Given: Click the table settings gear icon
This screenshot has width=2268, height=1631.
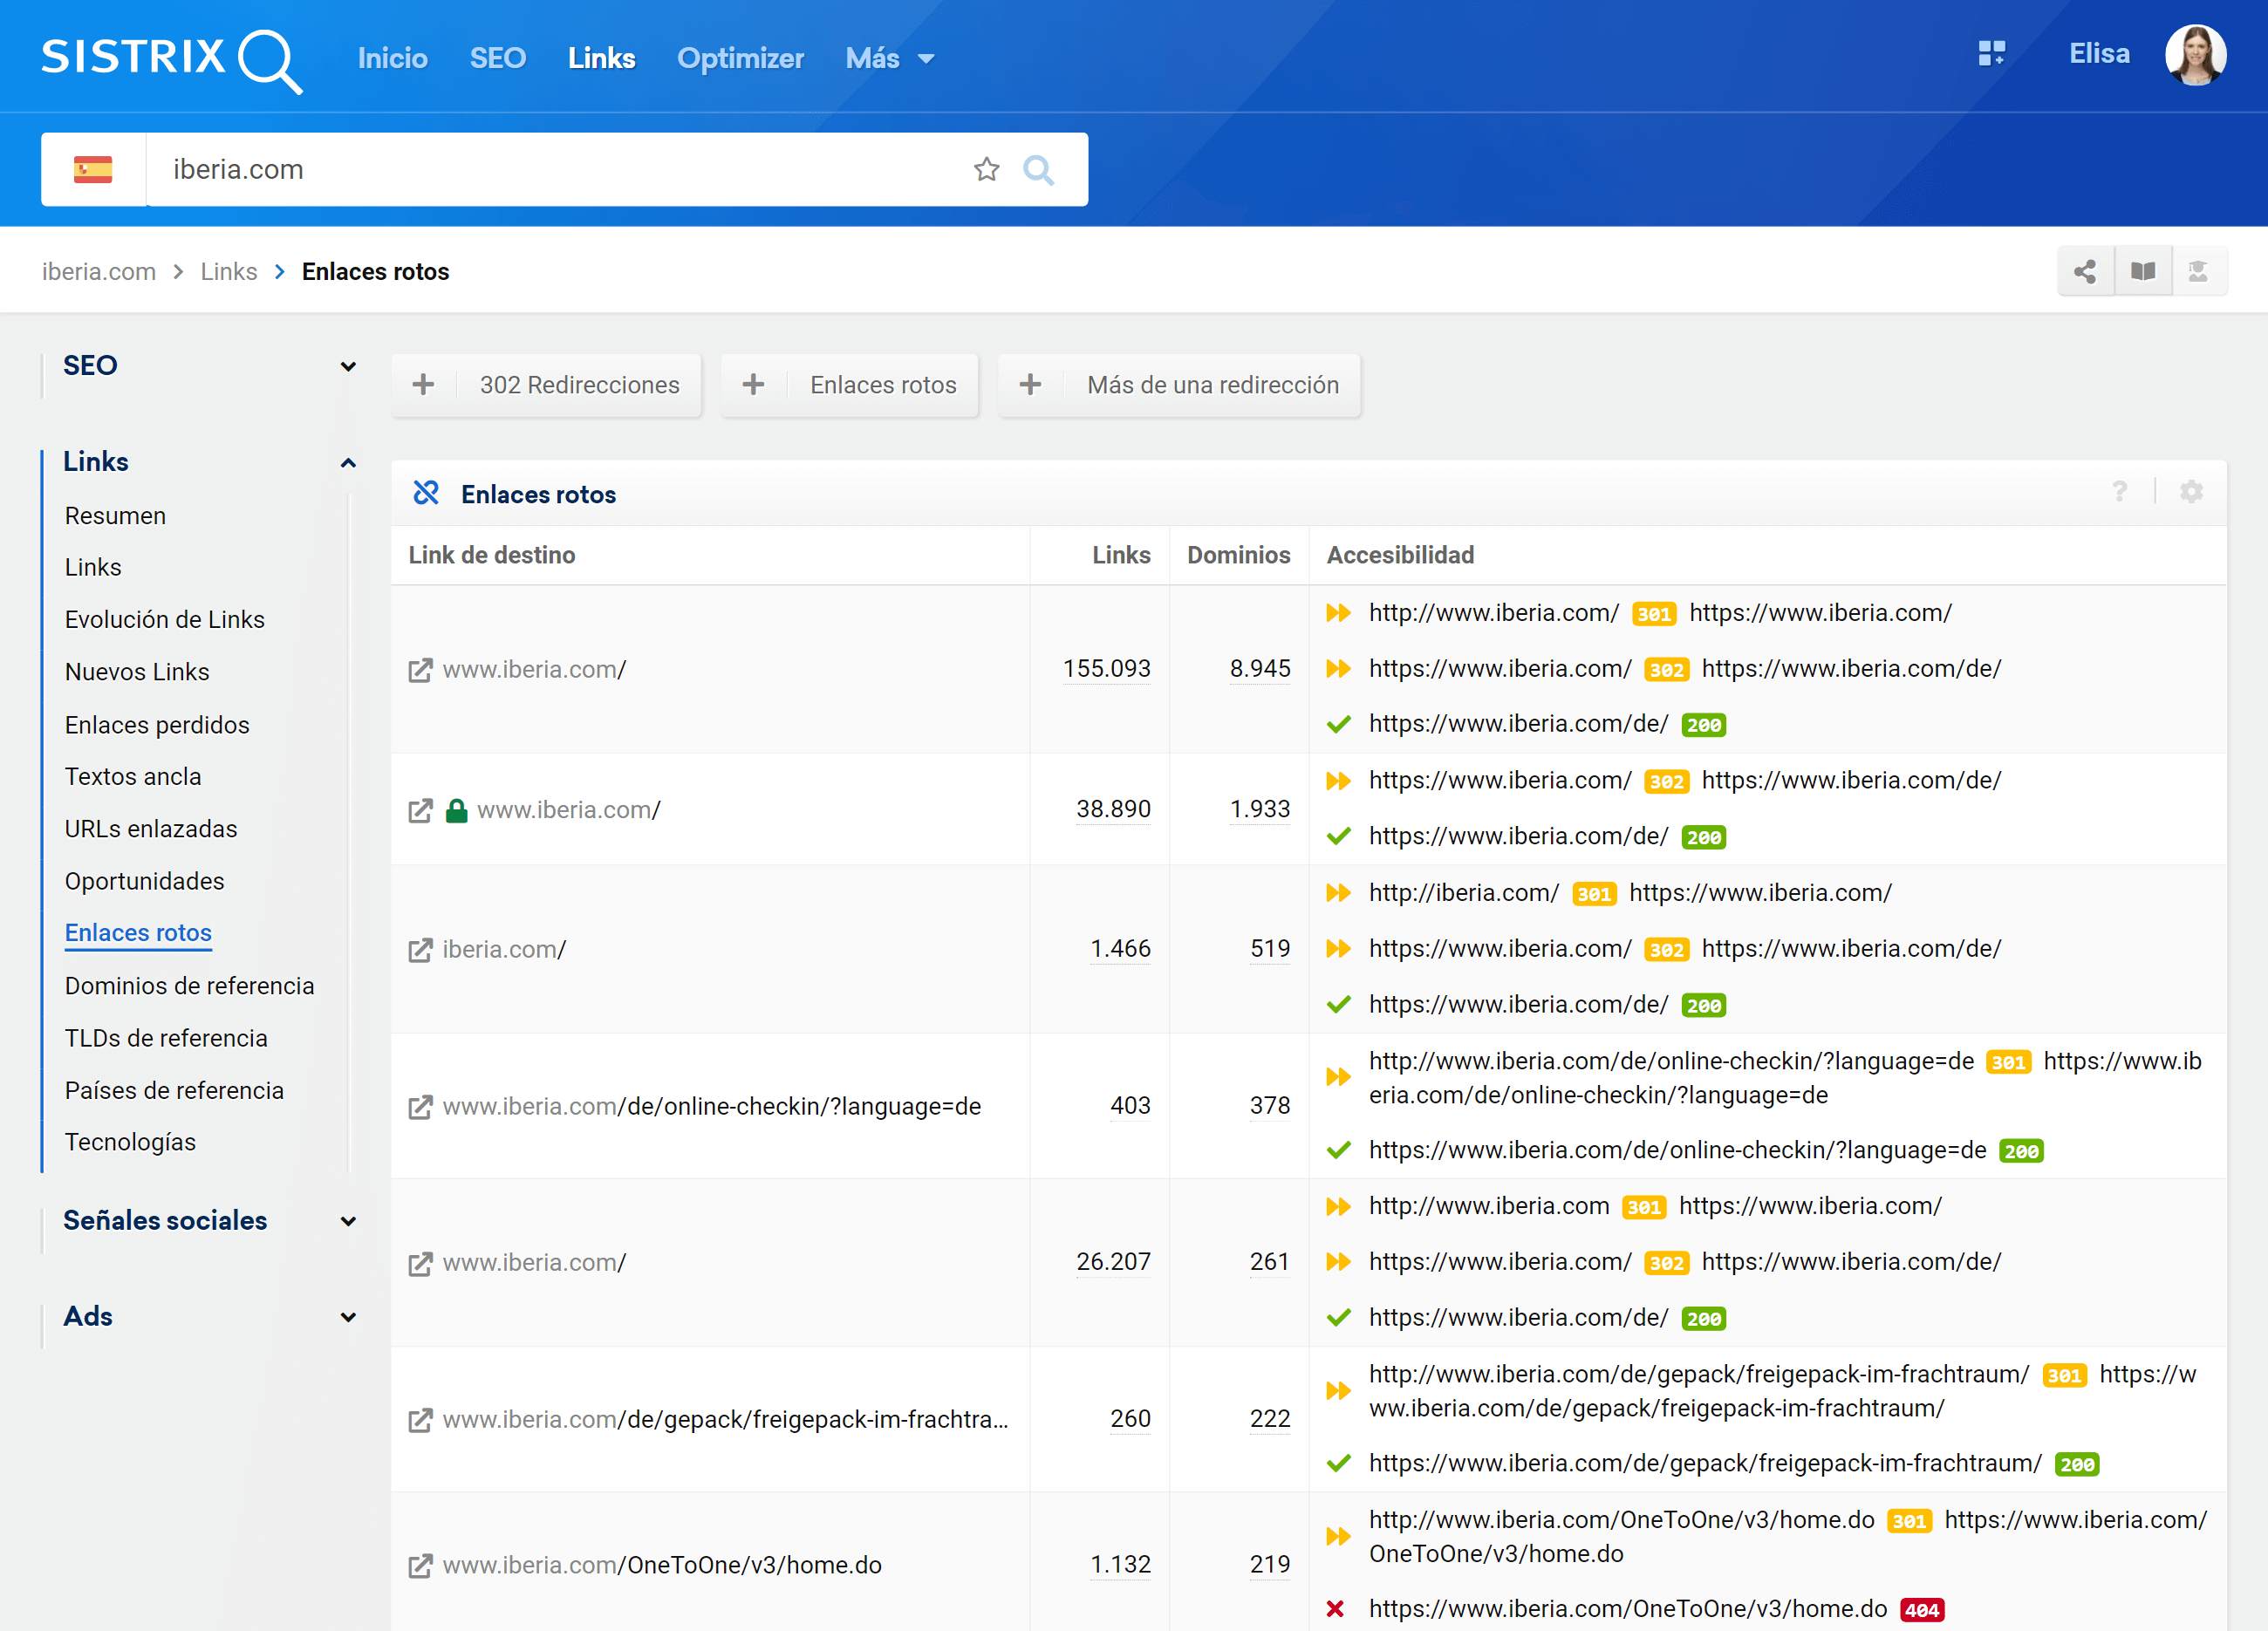Looking at the screenshot, I should point(2191,492).
